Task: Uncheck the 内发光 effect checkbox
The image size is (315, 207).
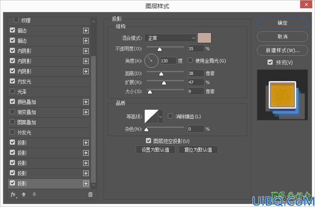Action: click(13, 81)
